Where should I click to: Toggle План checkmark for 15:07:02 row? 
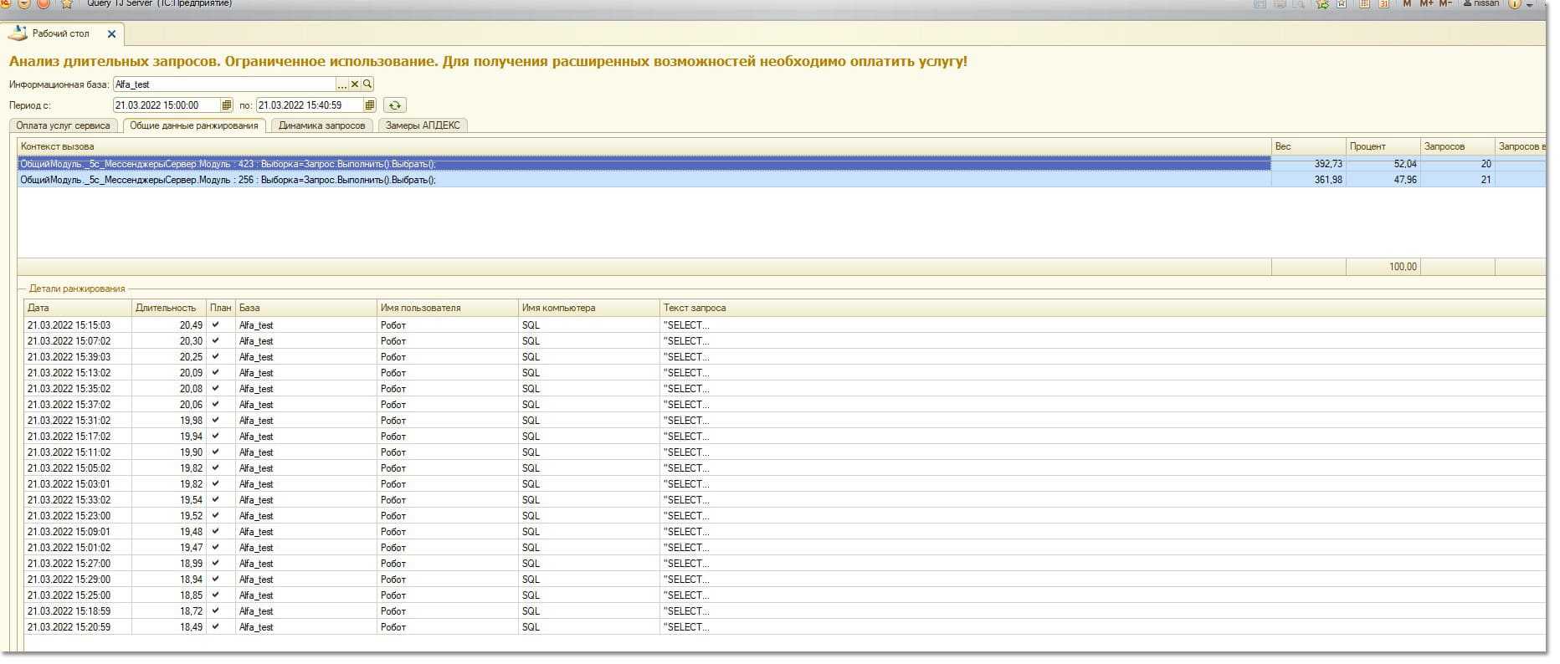216,341
